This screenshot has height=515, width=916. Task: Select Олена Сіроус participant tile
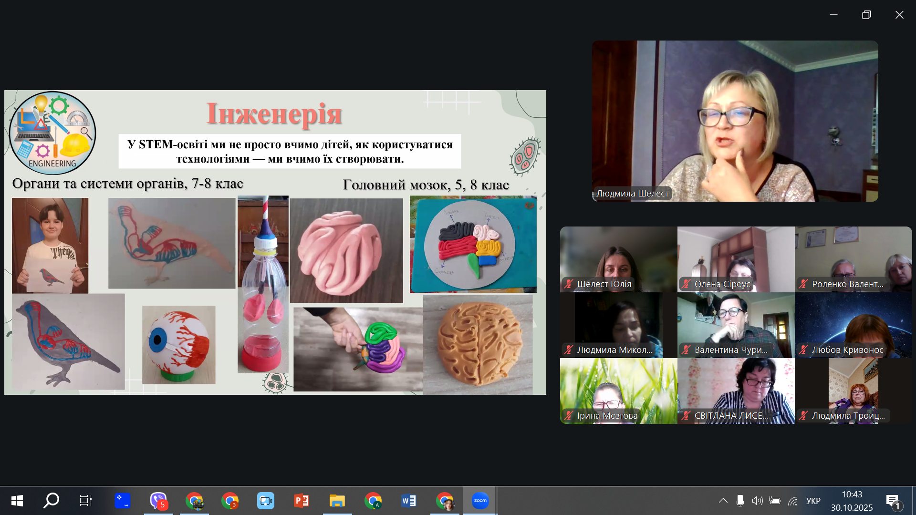click(x=736, y=259)
